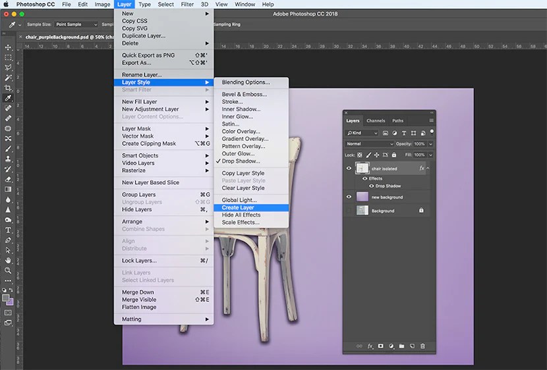
Task: Click Blending Options in the submenu
Action: coord(245,82)
